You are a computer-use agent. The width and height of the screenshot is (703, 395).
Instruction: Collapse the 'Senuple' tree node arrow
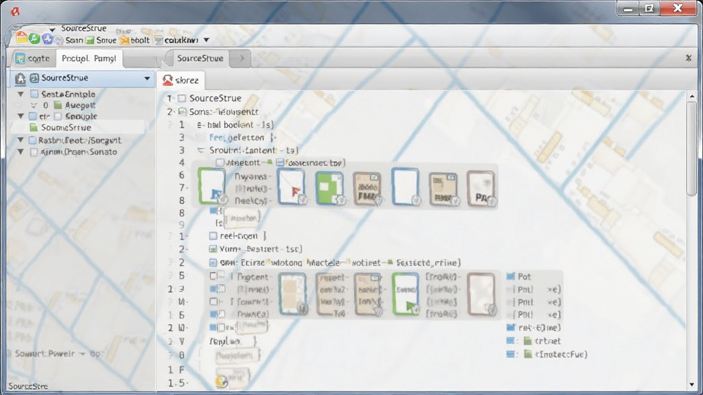pos(21,116)
